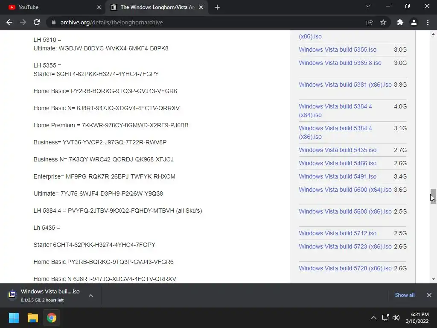Click the browser forward arrow
The image size is (437, 328).
coord(23,22)
